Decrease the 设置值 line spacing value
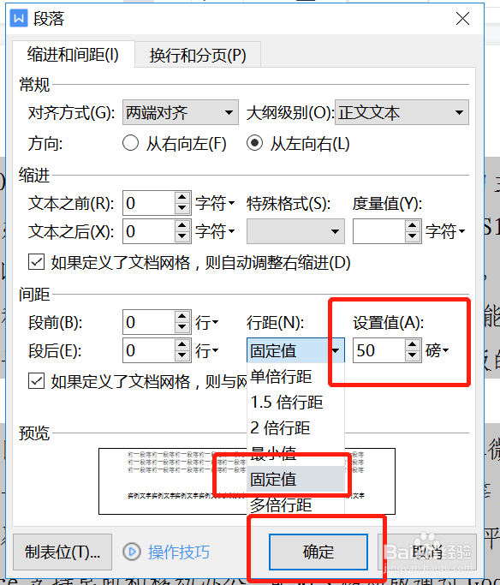The image size is (500, 585). 413,356
